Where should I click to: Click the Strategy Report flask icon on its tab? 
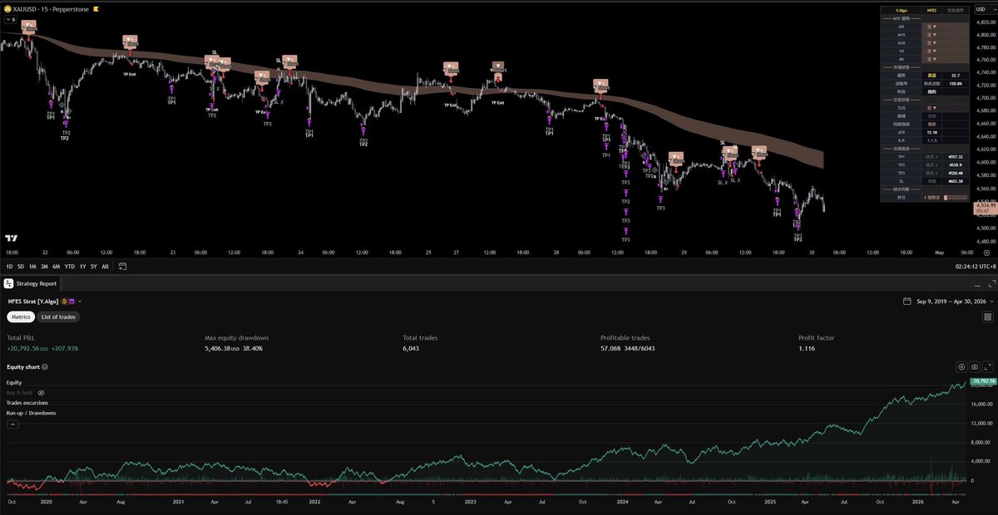pos(7,282)
